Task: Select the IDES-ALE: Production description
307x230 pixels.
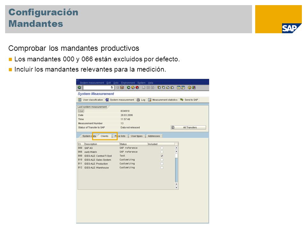Action: [96, 164]
